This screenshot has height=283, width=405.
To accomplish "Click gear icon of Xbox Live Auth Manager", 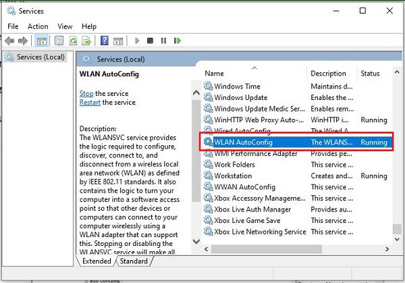I will point(208,209).
